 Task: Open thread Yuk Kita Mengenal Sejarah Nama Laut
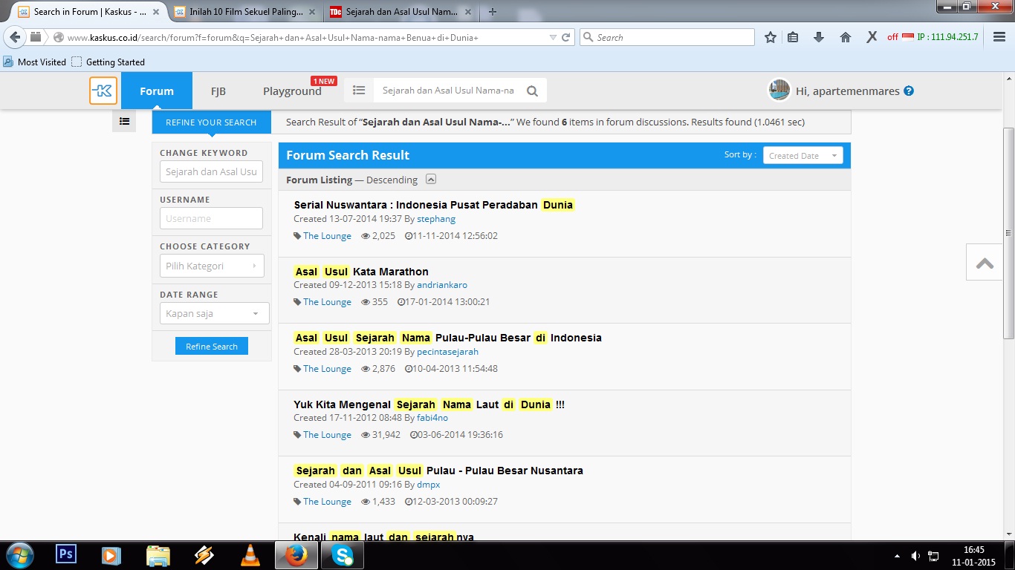429,404
